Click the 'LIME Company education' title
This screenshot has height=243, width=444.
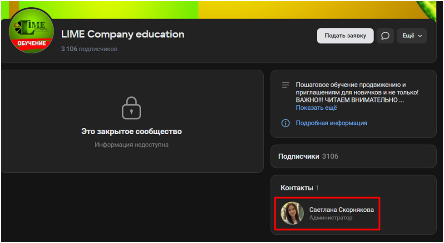pyautogui.click(x=123, y=34)
